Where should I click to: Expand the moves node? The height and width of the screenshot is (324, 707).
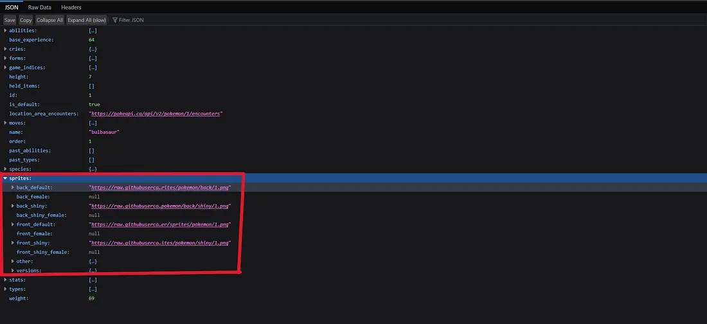(5, 123)
